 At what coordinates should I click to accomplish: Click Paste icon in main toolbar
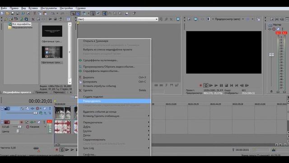point(45,13)
